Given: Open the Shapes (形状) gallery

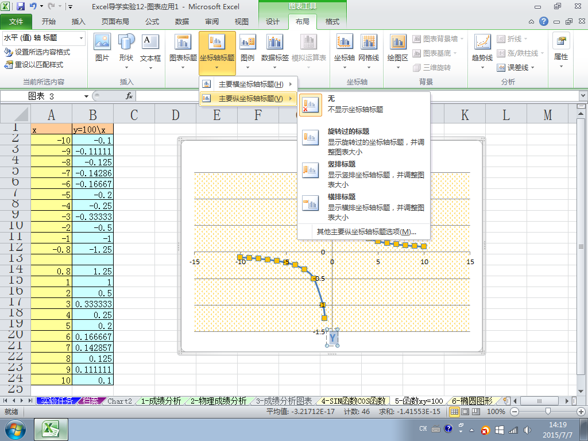Looking at the screenshot, I should tap(126, 51).
